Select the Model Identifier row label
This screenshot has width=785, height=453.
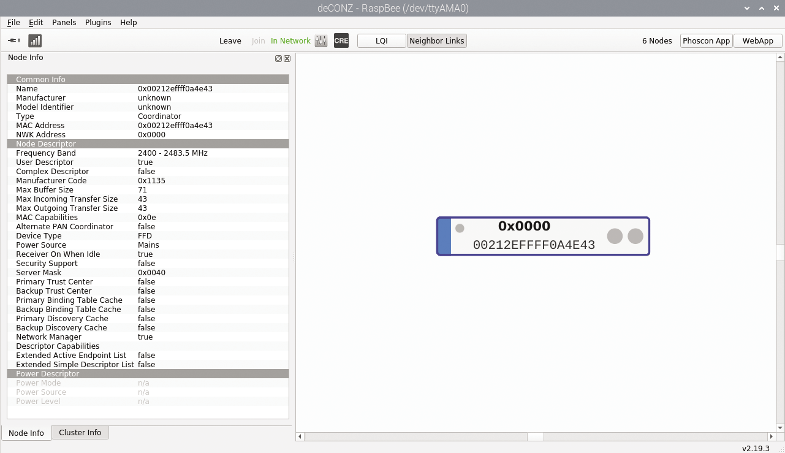pos(45,107)
